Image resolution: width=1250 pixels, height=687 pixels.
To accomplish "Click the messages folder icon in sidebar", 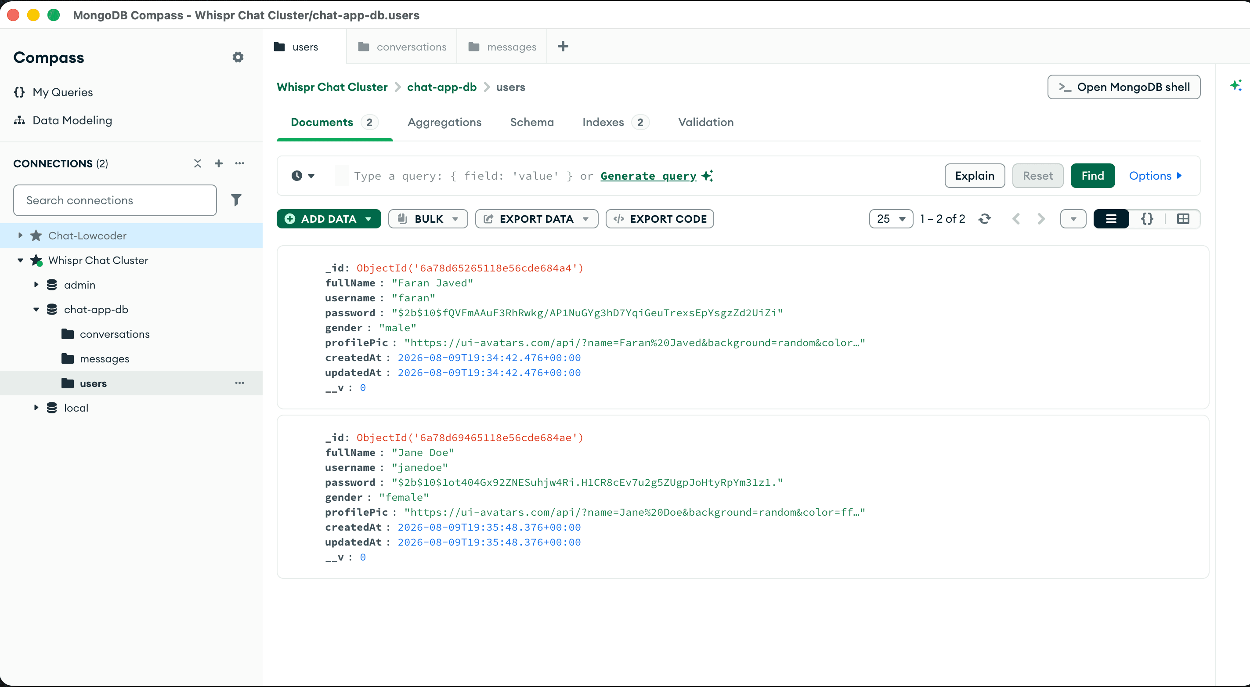I will (x=68, y=359).
